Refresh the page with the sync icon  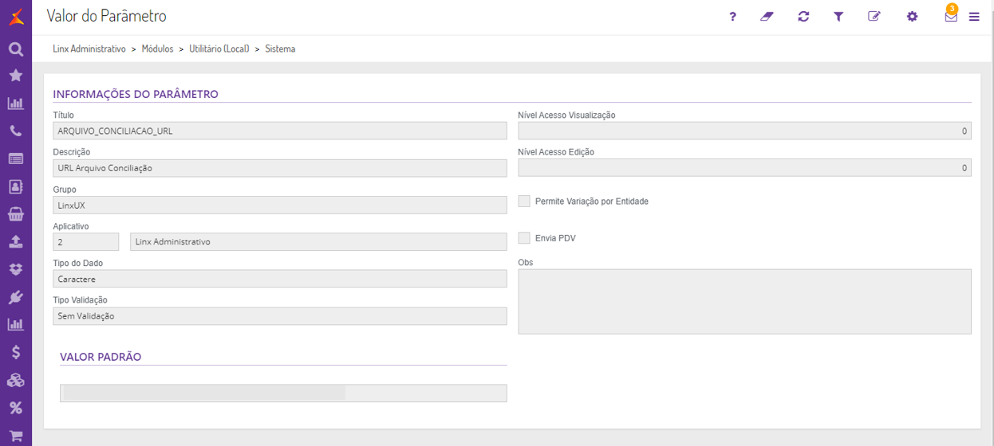click(803, 17)
